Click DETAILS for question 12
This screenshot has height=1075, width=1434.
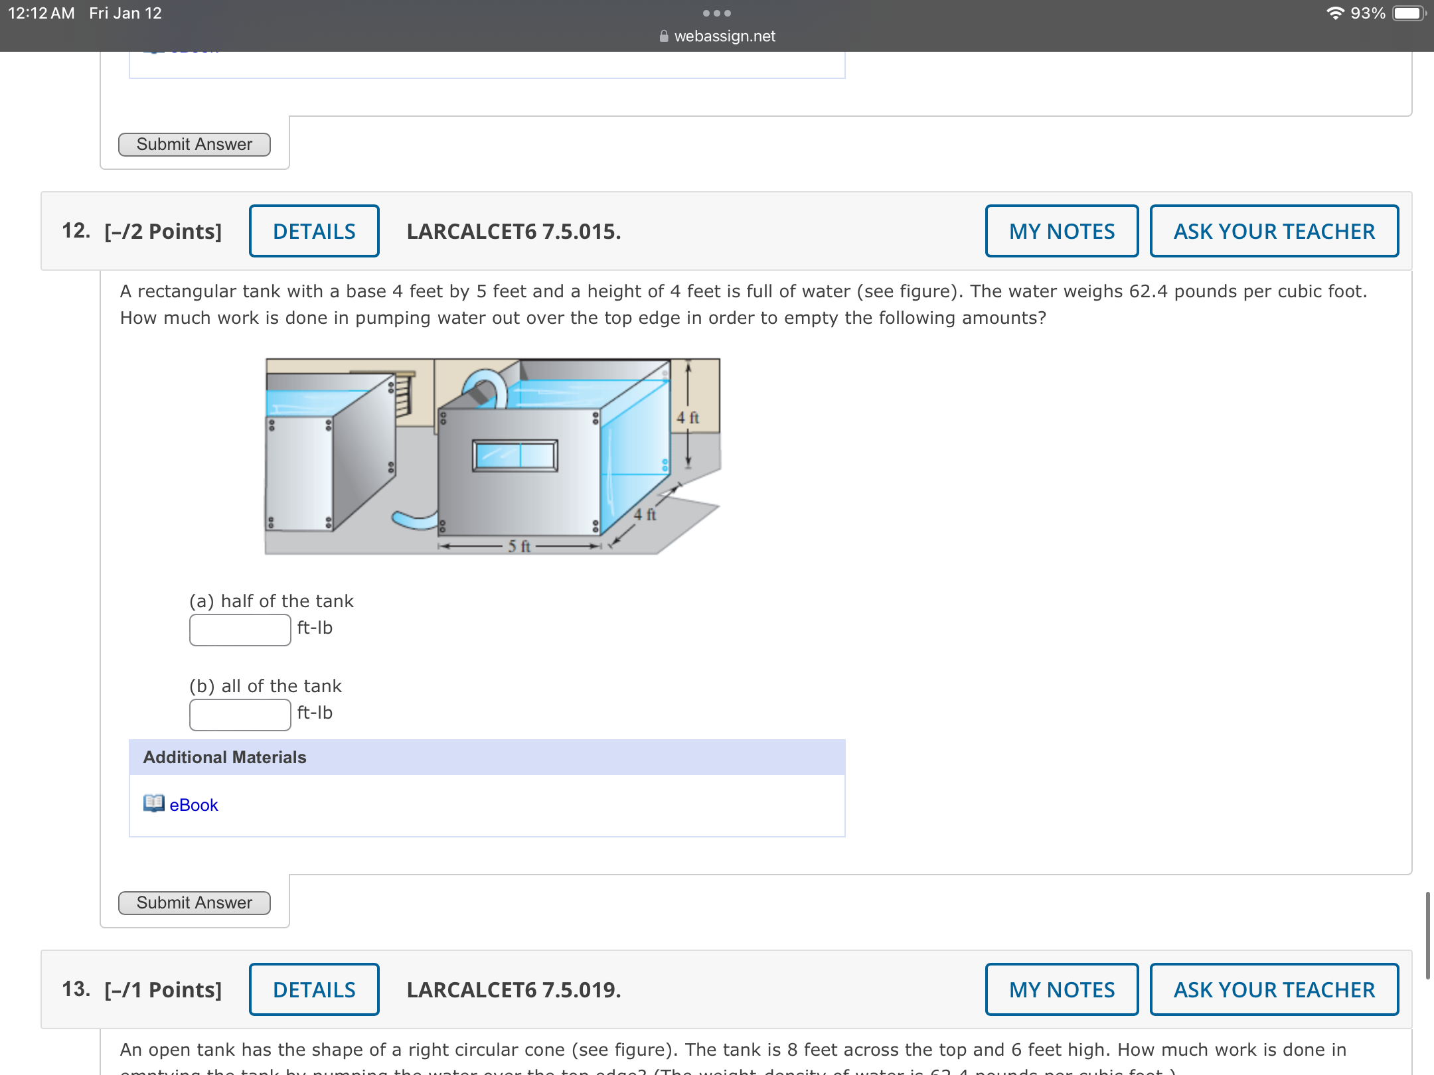click(314, 231)
